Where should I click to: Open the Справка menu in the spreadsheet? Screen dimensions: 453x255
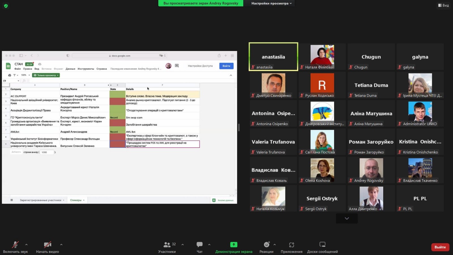102,69
